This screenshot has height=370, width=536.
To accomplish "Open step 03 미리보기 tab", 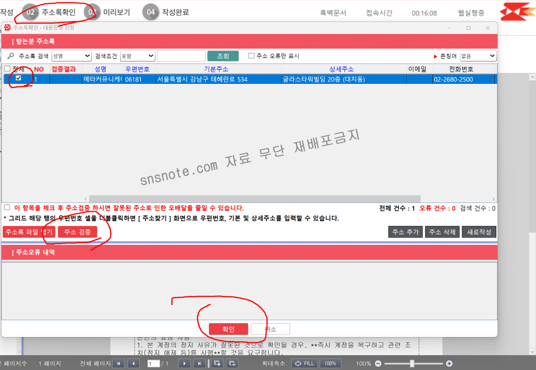I will [x=107, y=13].
